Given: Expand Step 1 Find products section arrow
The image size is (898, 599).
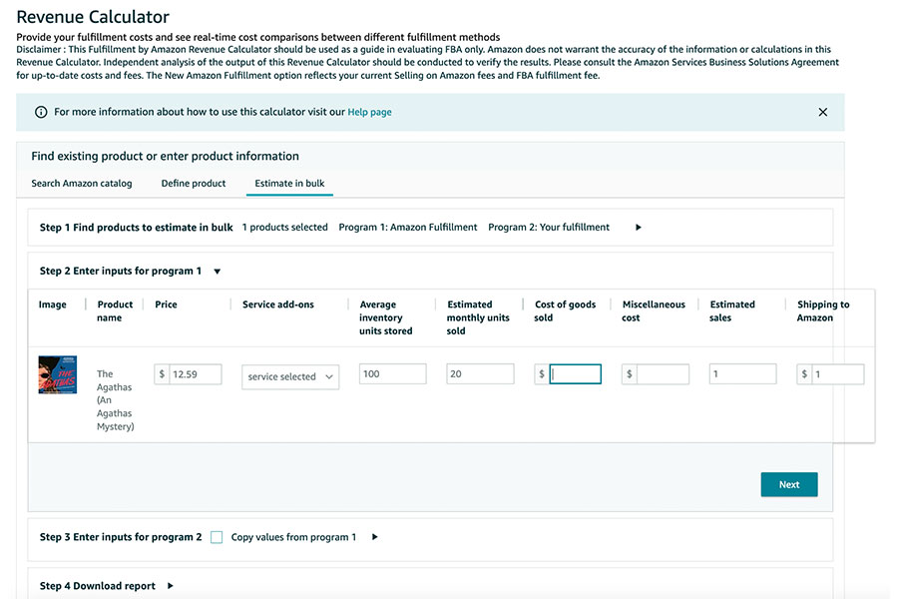Looking at the screenshot, I should point(638,228).
